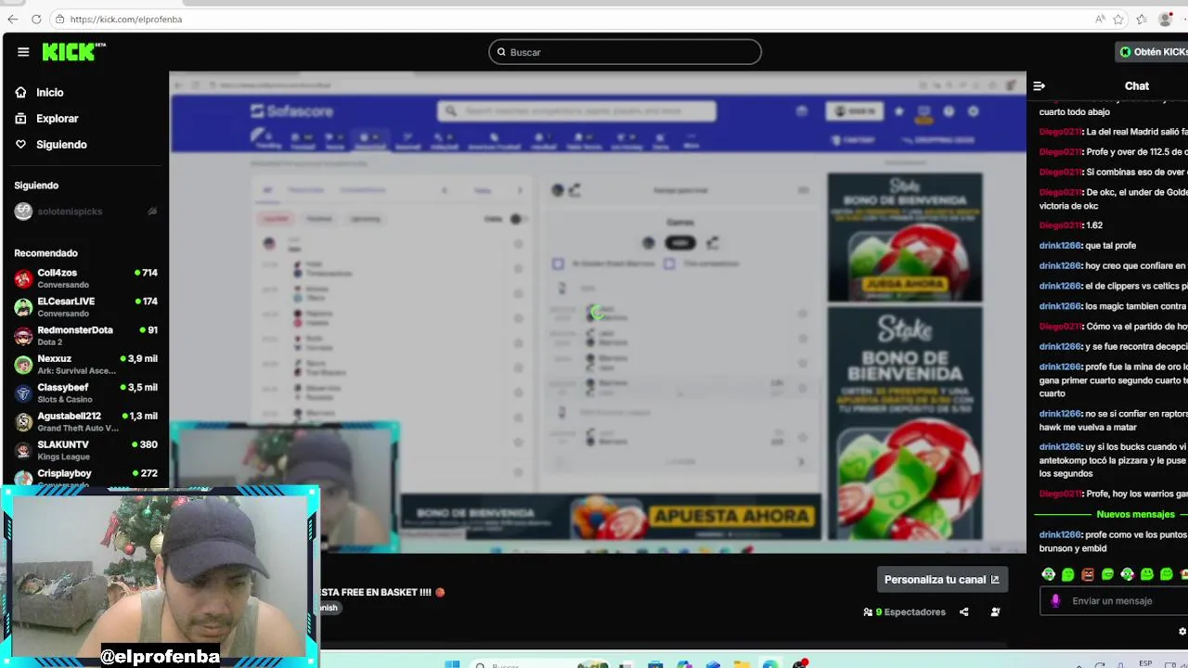Open the browser profile avatar

click(x=1166, y=19)
